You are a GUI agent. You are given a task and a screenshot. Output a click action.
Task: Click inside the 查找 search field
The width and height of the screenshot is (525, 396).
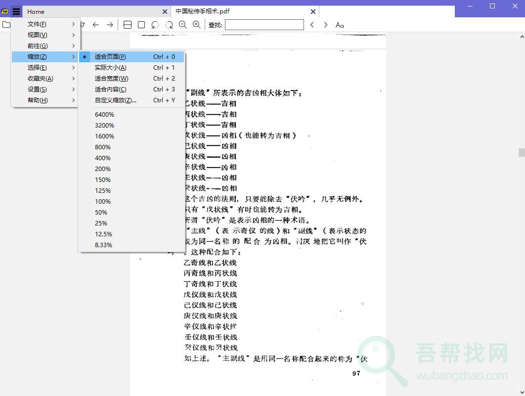264,24
